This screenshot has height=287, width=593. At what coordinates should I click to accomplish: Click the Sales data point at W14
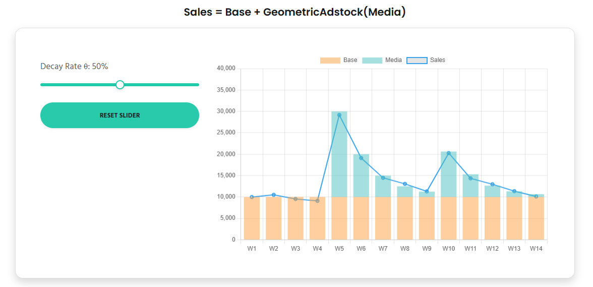[536, 196]
